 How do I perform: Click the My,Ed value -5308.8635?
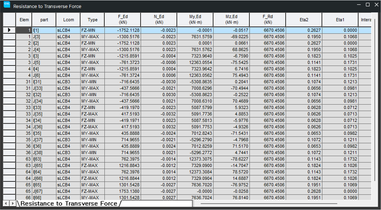pyautogui.click(x=195, y=82)
